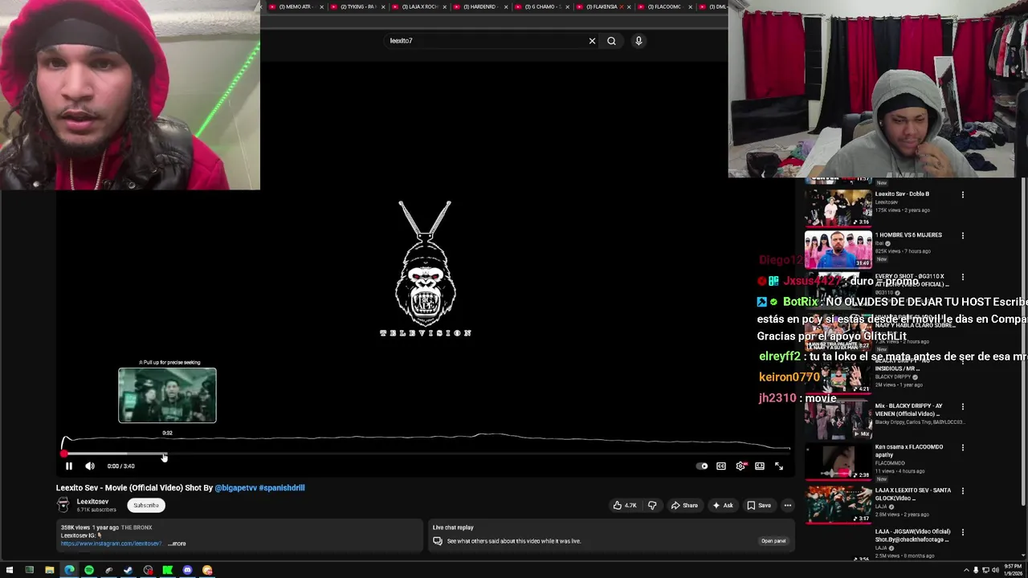
Task: Switch to the MEMO ATR browser tab
Action: [295, 6]
